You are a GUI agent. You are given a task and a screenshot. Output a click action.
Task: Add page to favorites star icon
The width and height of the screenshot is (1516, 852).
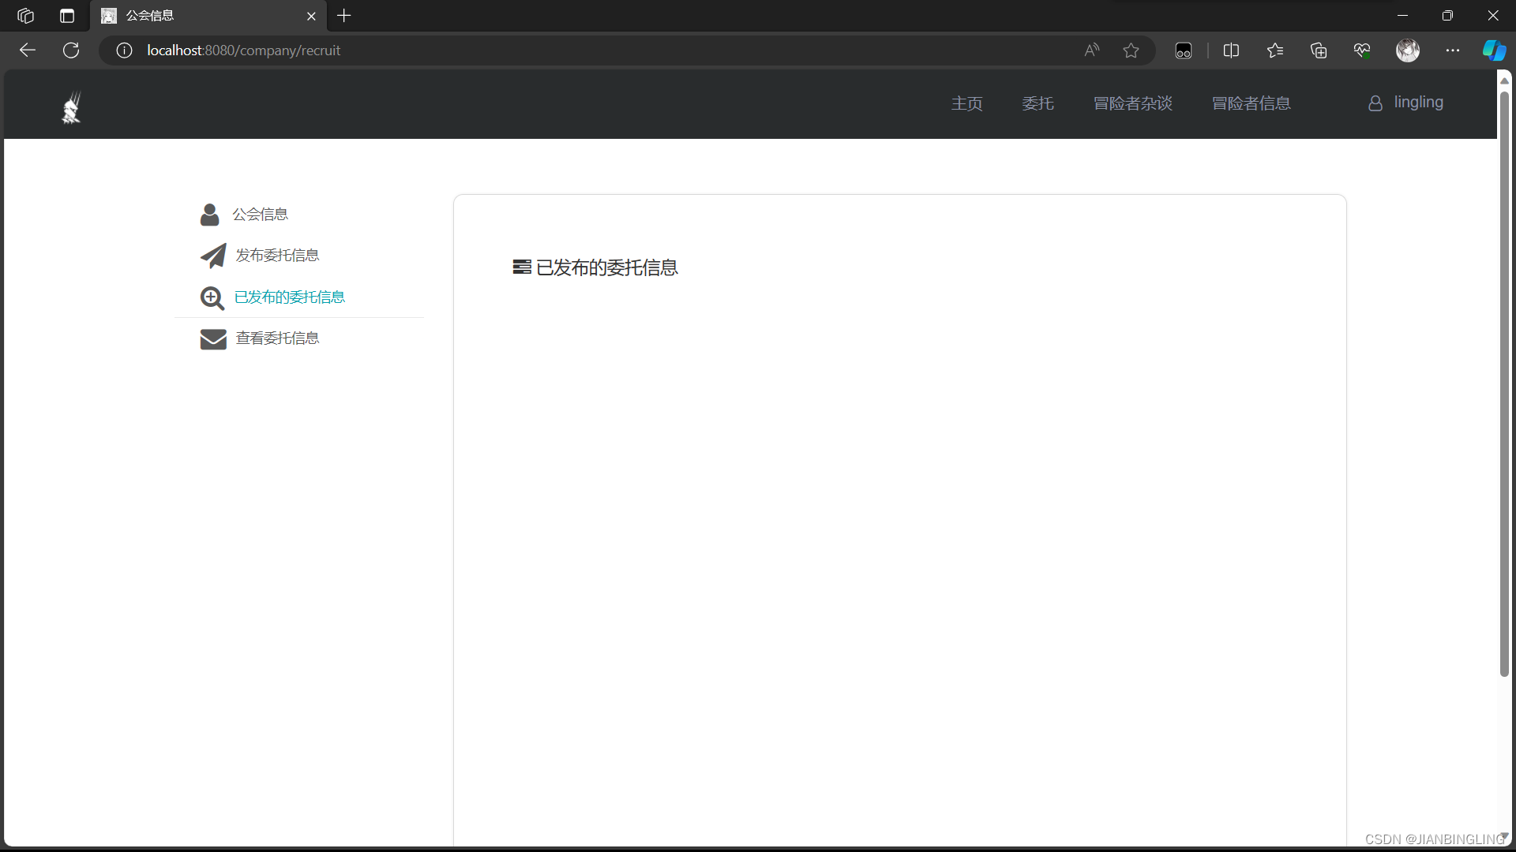click(x=1131, y=50)
